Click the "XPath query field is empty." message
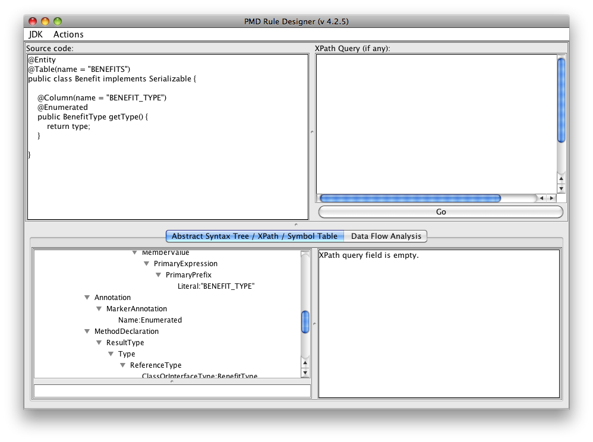Screen dimensions: 593x442 (x=369, y=255)
